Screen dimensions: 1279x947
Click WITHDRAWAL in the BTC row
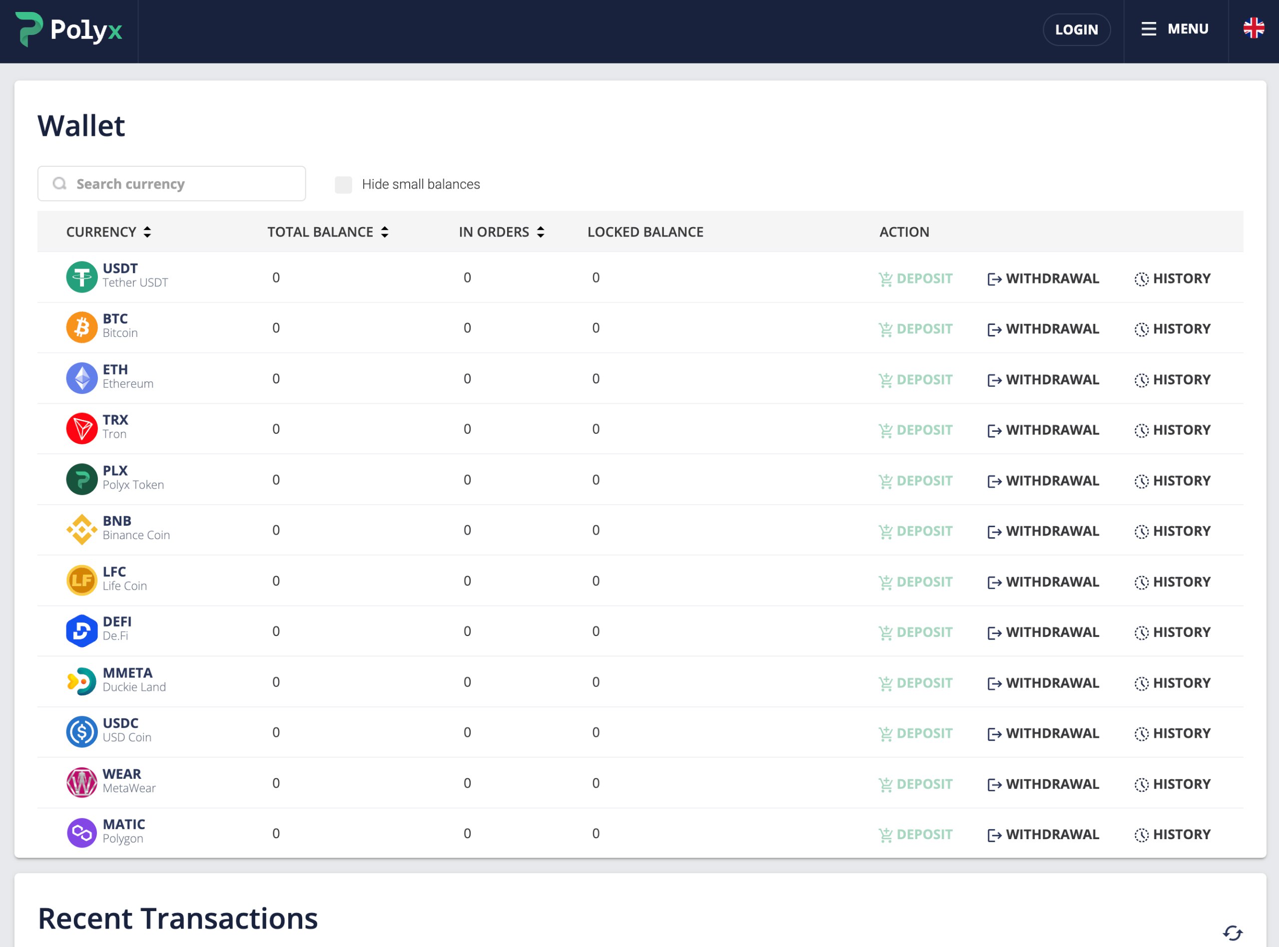(x=1043, y=329)
